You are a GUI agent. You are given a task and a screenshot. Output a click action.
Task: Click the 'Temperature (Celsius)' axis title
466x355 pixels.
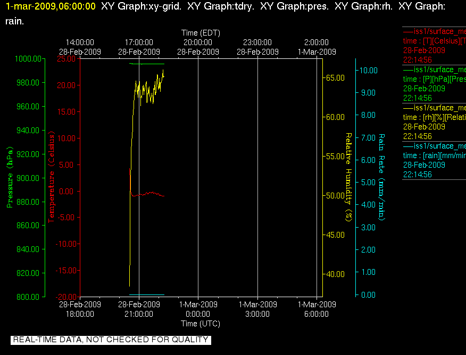click(x=52, y=177)
